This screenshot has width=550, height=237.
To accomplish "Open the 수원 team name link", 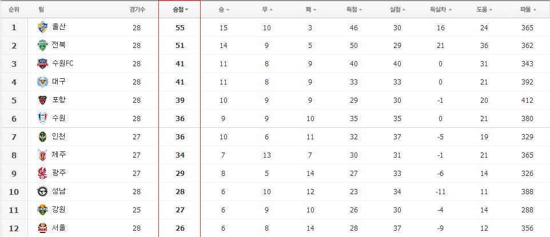I will 58,119.
